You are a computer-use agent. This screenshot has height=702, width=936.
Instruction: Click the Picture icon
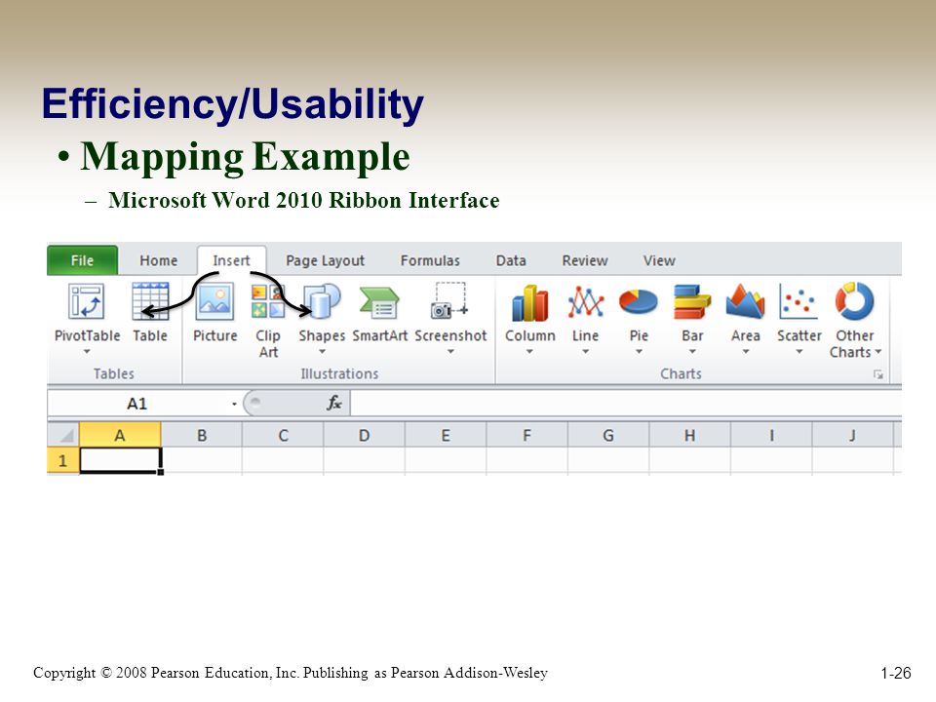tap(214, 301)
